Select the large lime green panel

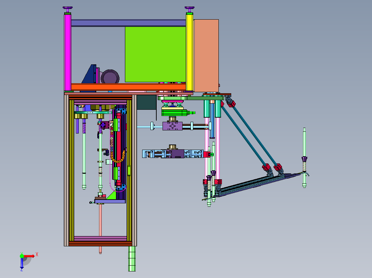[x=155, y=54]
